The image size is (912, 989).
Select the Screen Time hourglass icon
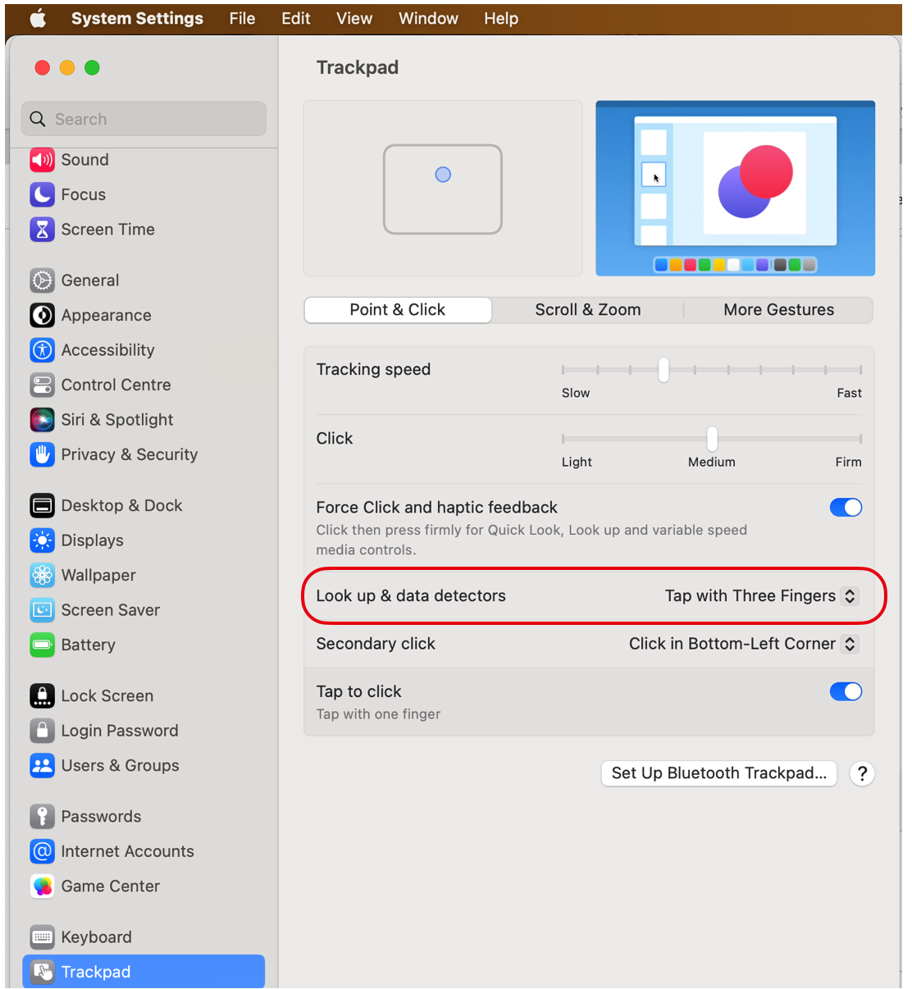[42, 230]
